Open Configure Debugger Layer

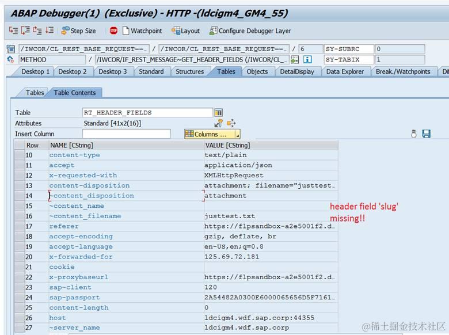(x=250, y=31)
